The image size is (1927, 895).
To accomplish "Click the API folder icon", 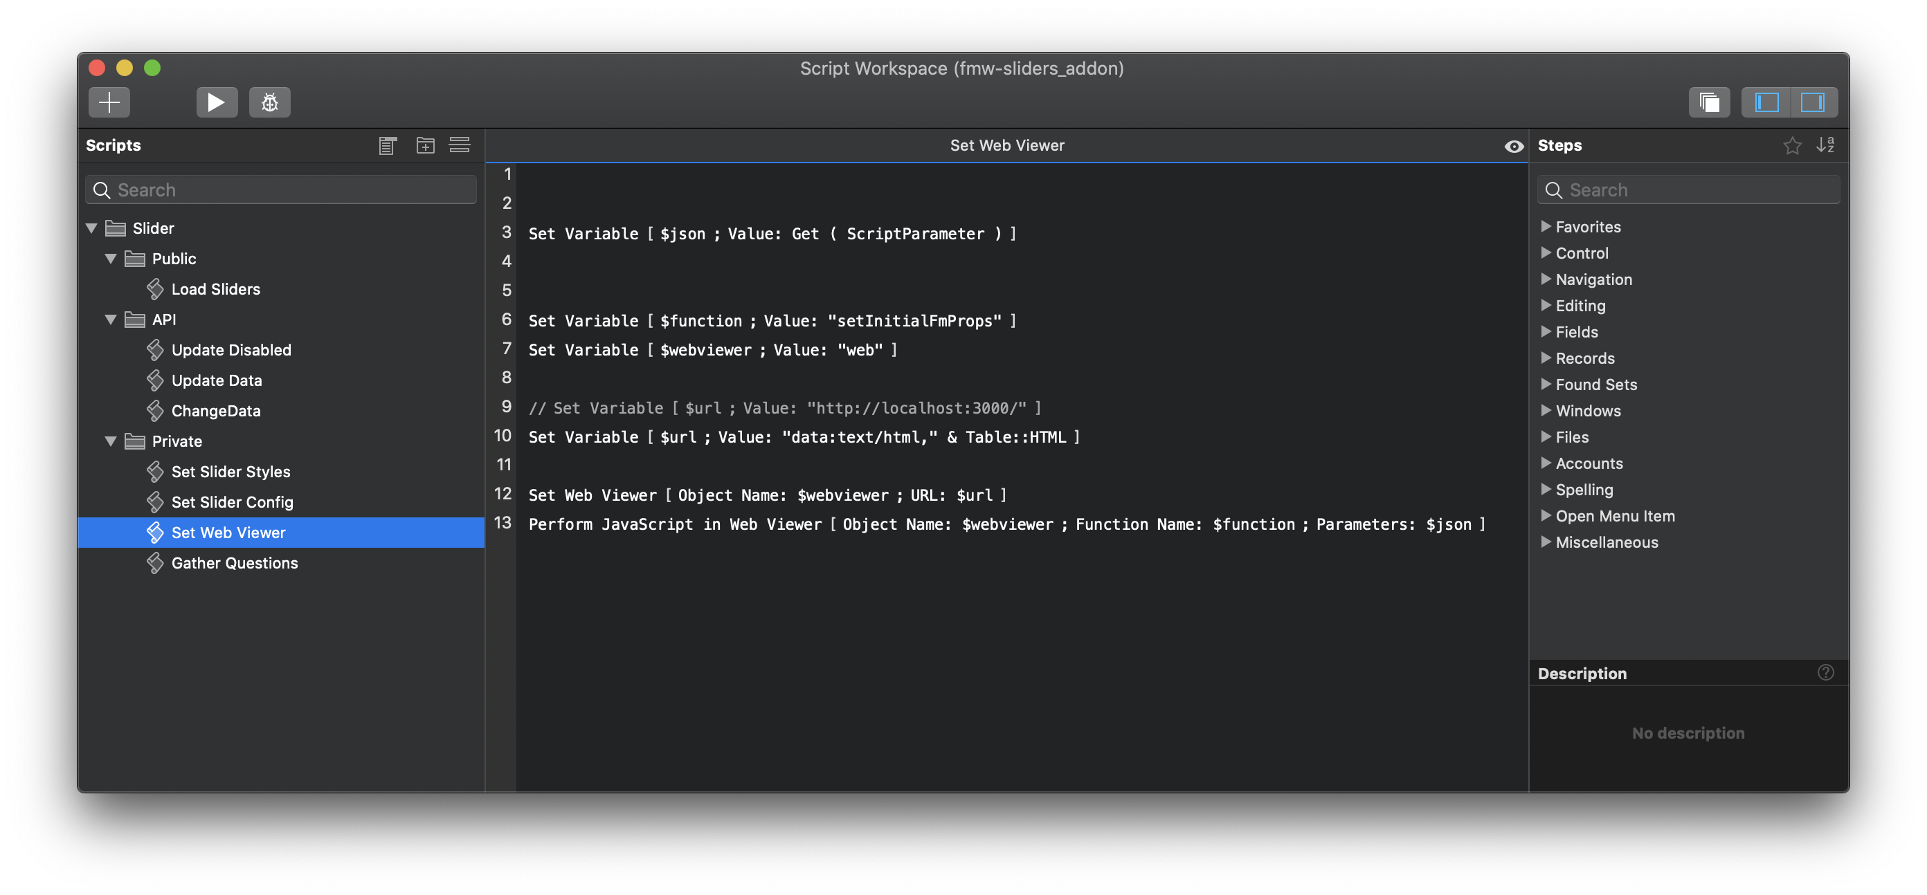I will (x=135, y=320).
